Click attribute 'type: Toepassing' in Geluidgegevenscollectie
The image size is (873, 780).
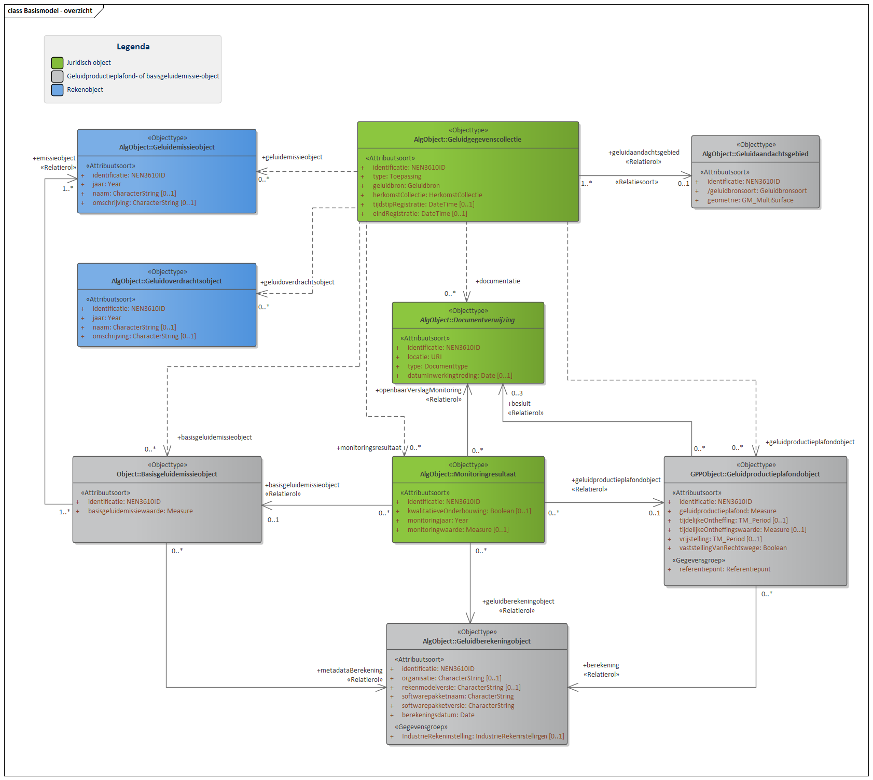coord(397,176)
